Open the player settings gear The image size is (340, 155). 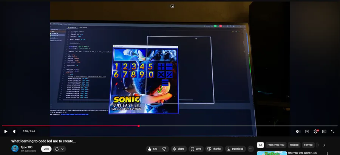316,131
